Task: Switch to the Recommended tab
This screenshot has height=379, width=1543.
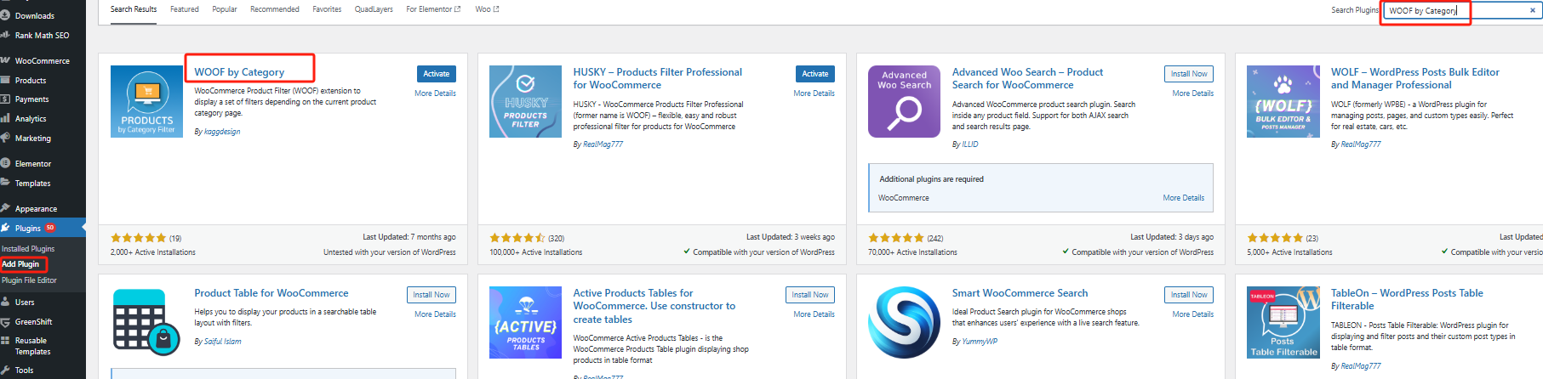Action: tap(274, 9)
